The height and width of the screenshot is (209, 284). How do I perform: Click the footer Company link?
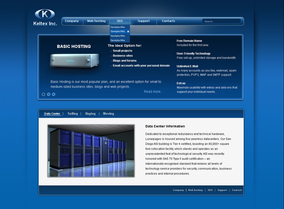[x=178, y=190]
